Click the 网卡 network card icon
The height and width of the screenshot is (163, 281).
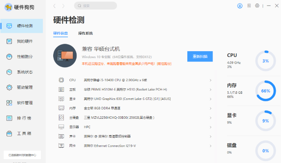click(61, 145)
